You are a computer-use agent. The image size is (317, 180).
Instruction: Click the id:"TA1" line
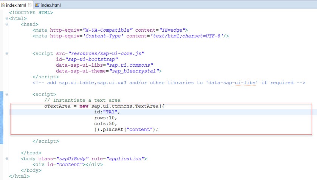coord(107,112)
